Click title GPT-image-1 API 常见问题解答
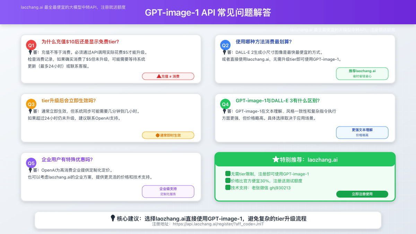The image size is (416, 234). point(208,12)
